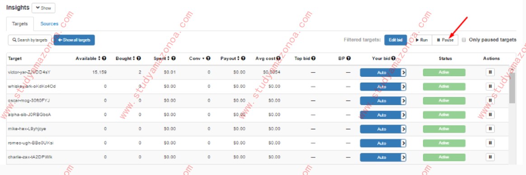Click Auto bid for charlie-zax row

pos(381,157)
